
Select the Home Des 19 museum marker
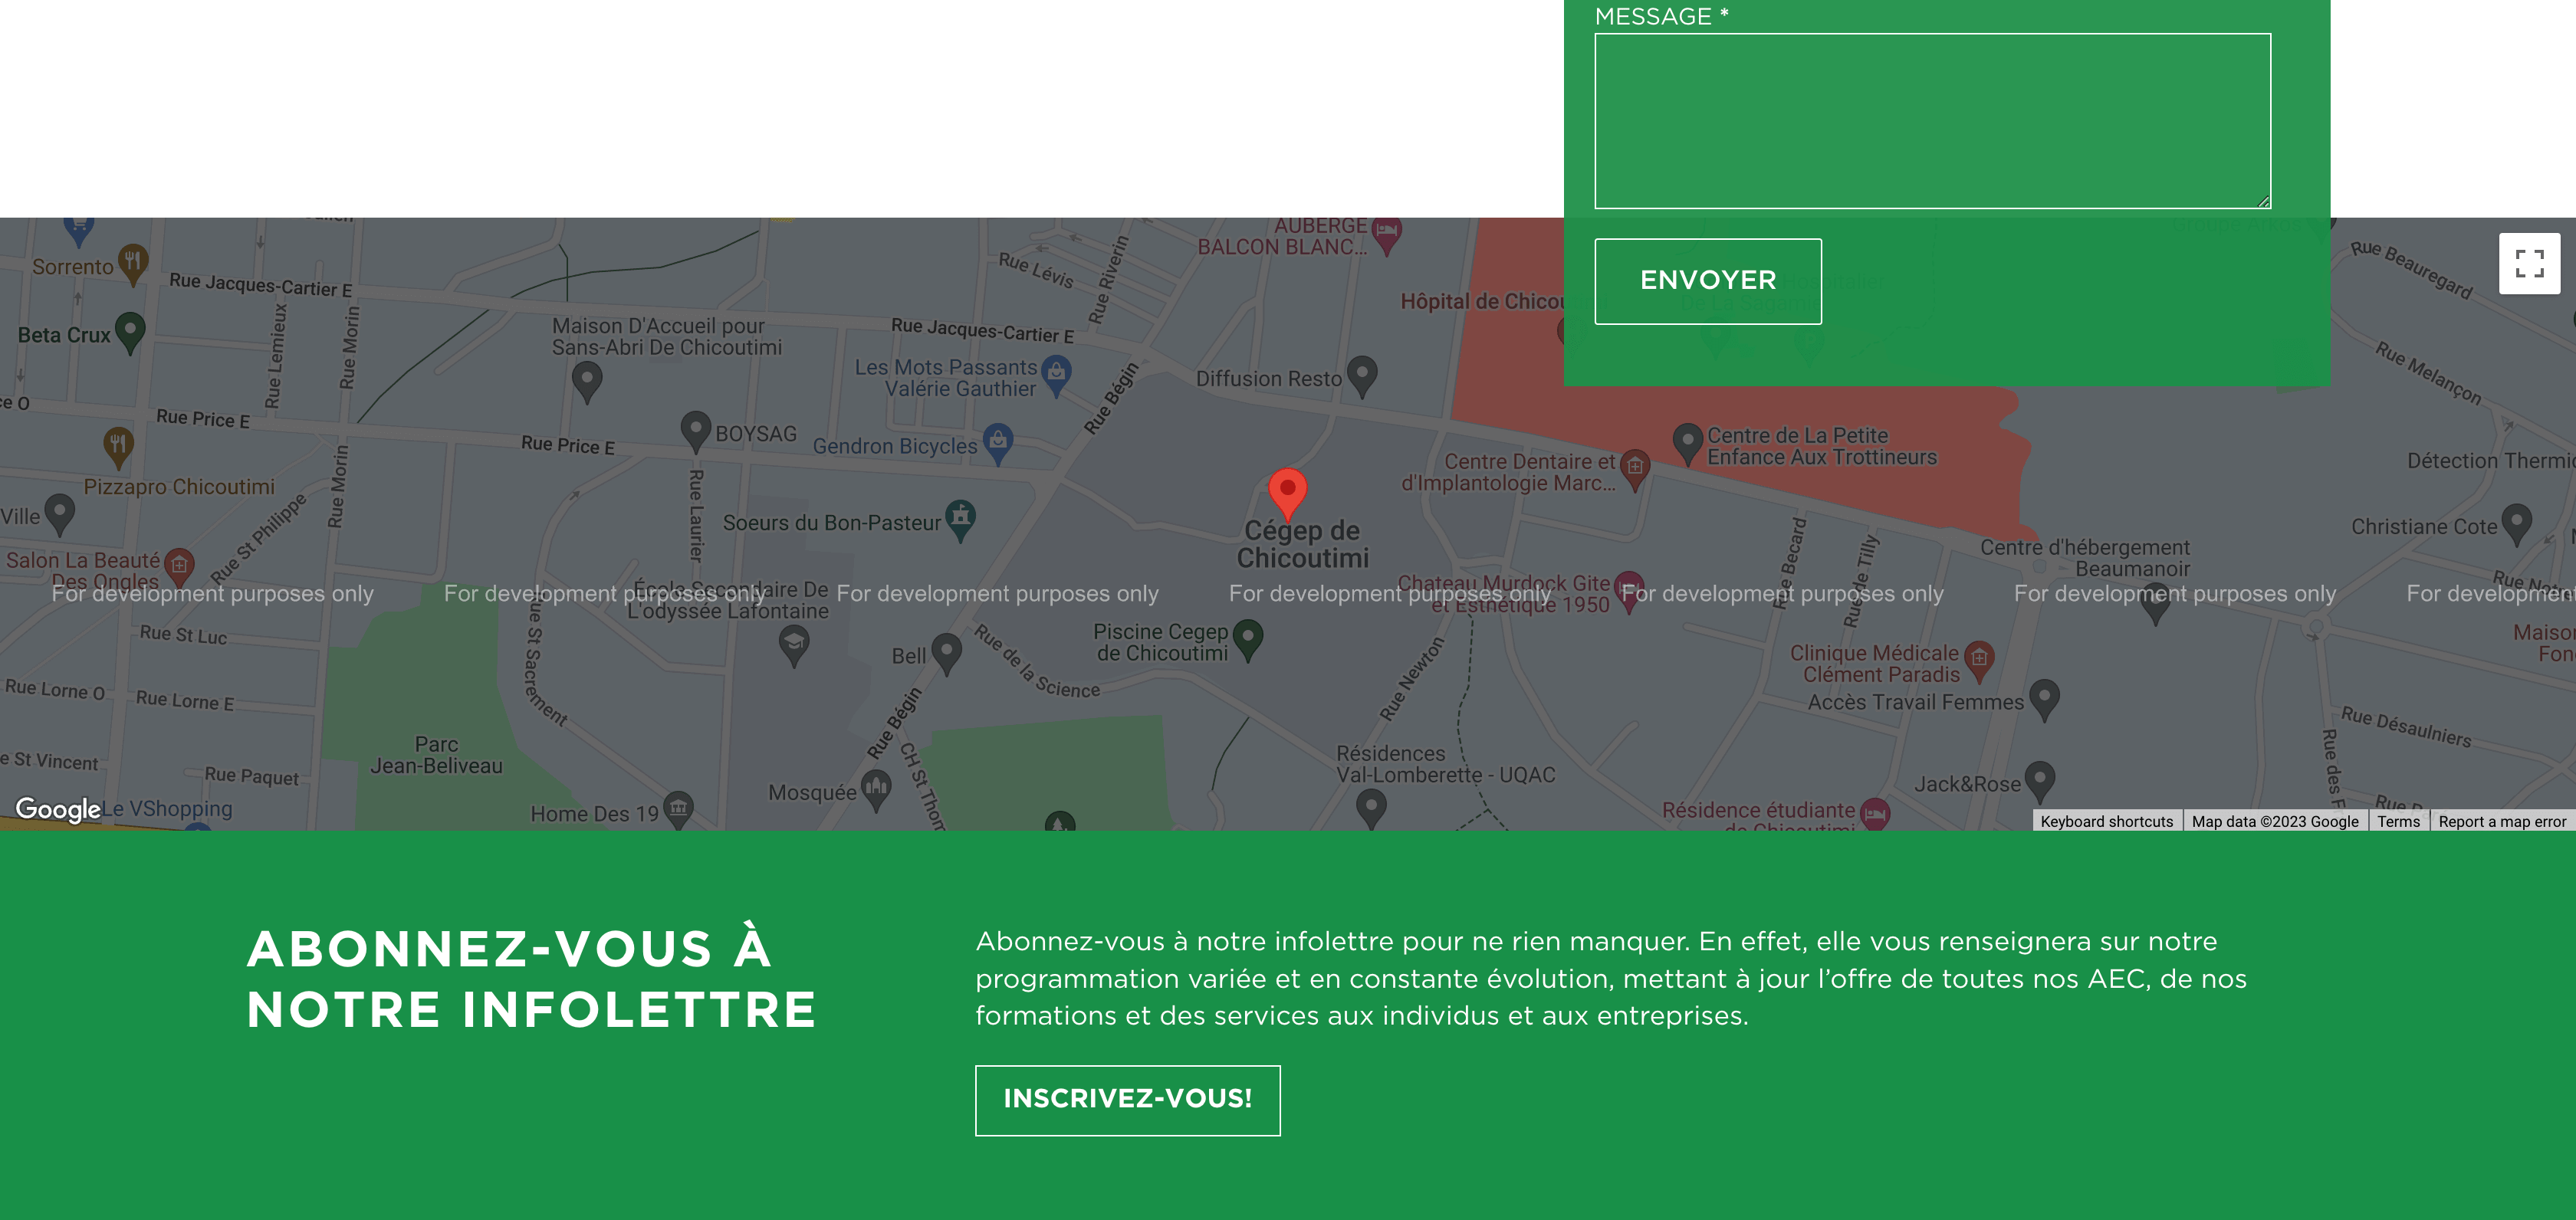[678, 810]
